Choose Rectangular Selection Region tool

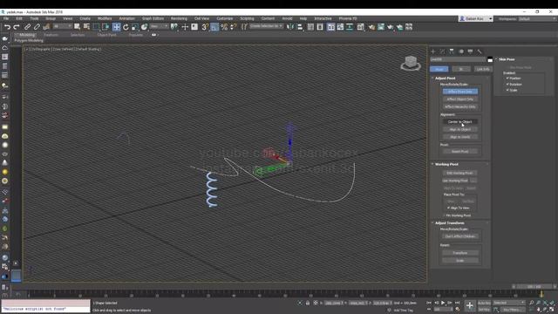tap(96, 27)
